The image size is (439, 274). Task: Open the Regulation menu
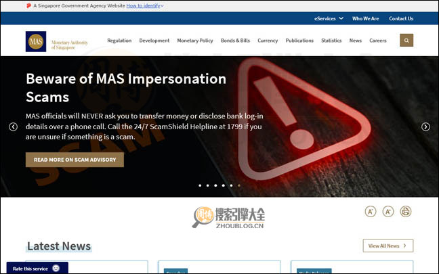pyautogui.click(x=119, y=41)
